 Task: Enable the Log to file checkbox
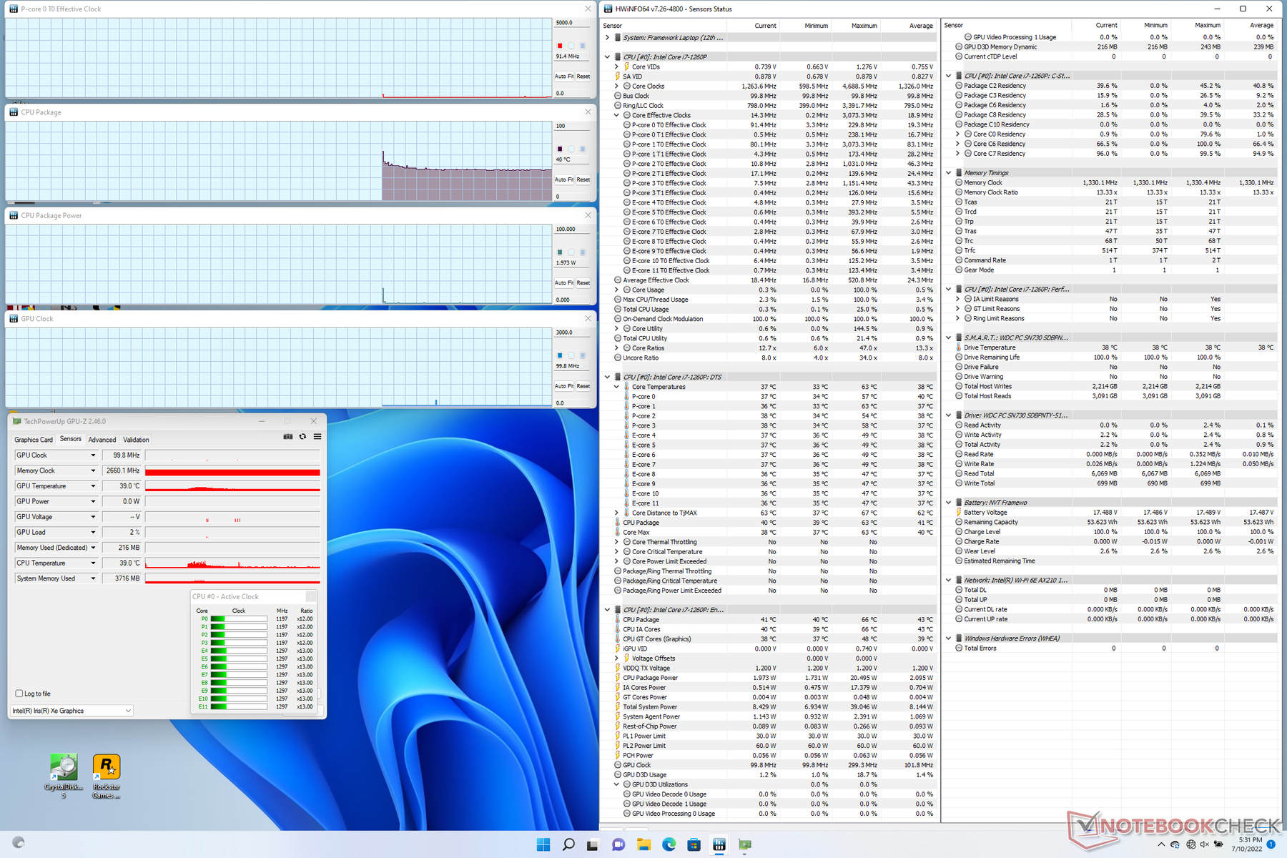click(x=19, y=694)
